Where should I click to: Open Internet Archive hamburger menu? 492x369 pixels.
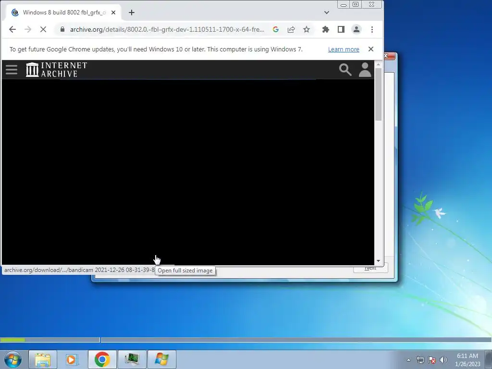coord(12,70)
